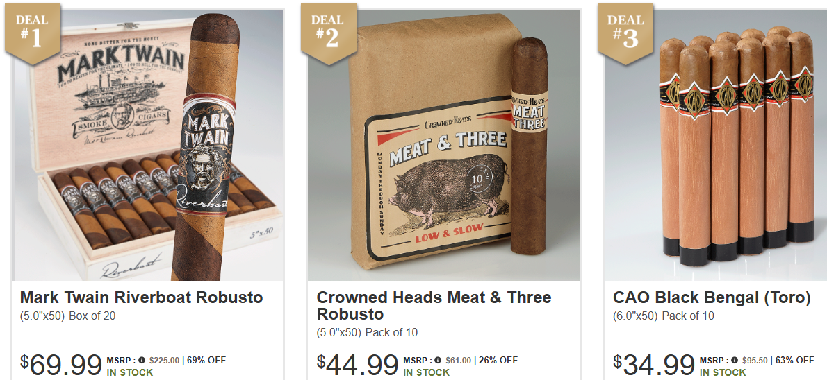Click the Deal #2 gold badge
Screen dimensions: 827x380
coord(328,33)
